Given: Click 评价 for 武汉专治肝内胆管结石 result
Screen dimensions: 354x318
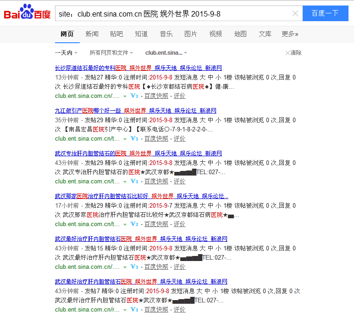Looking at the screenshot, I should (179, 182).
